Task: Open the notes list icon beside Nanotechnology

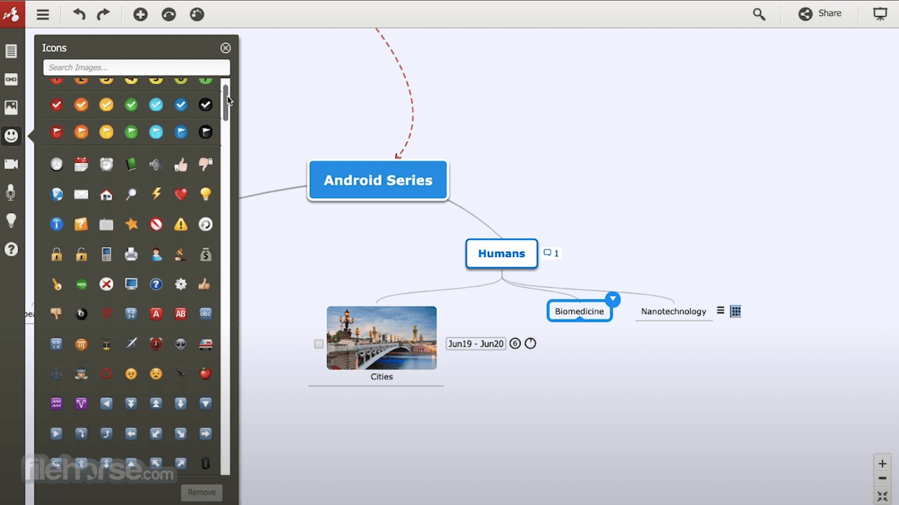Action: pos(720,310)
